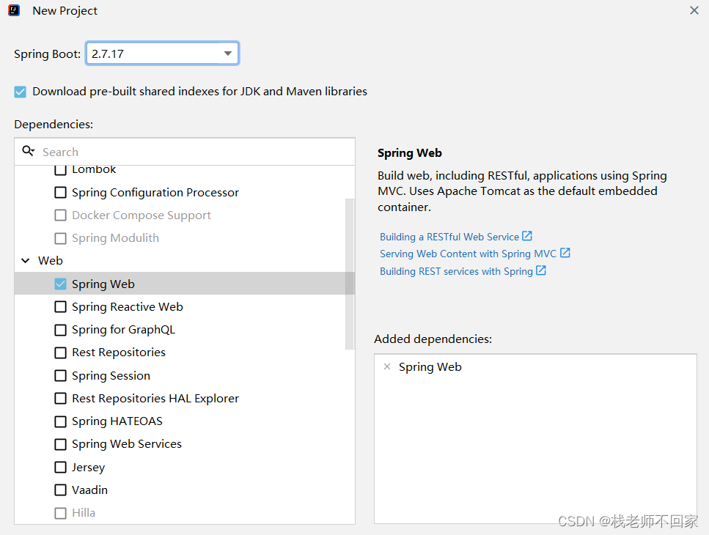Tick the Spring Session checkbox
This screenshot has height=535, width=709.
(60, 375)
